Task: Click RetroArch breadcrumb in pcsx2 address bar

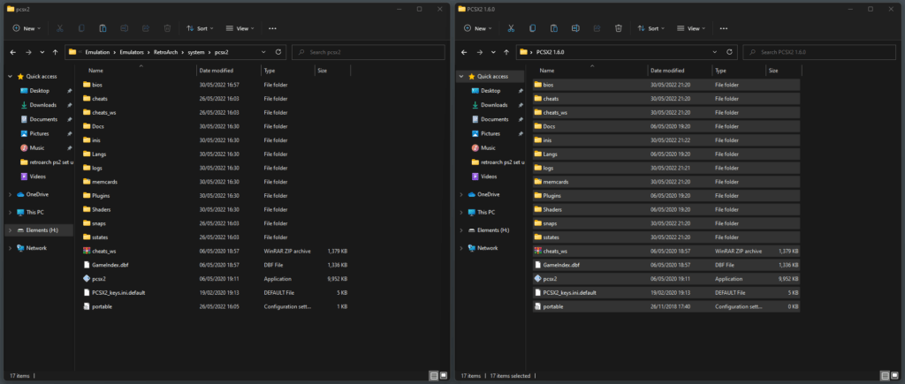Action: pos(166,52)
